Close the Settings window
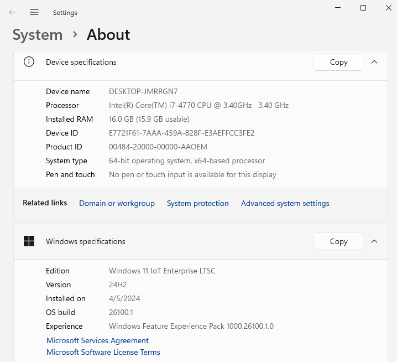 coord(388,8)
